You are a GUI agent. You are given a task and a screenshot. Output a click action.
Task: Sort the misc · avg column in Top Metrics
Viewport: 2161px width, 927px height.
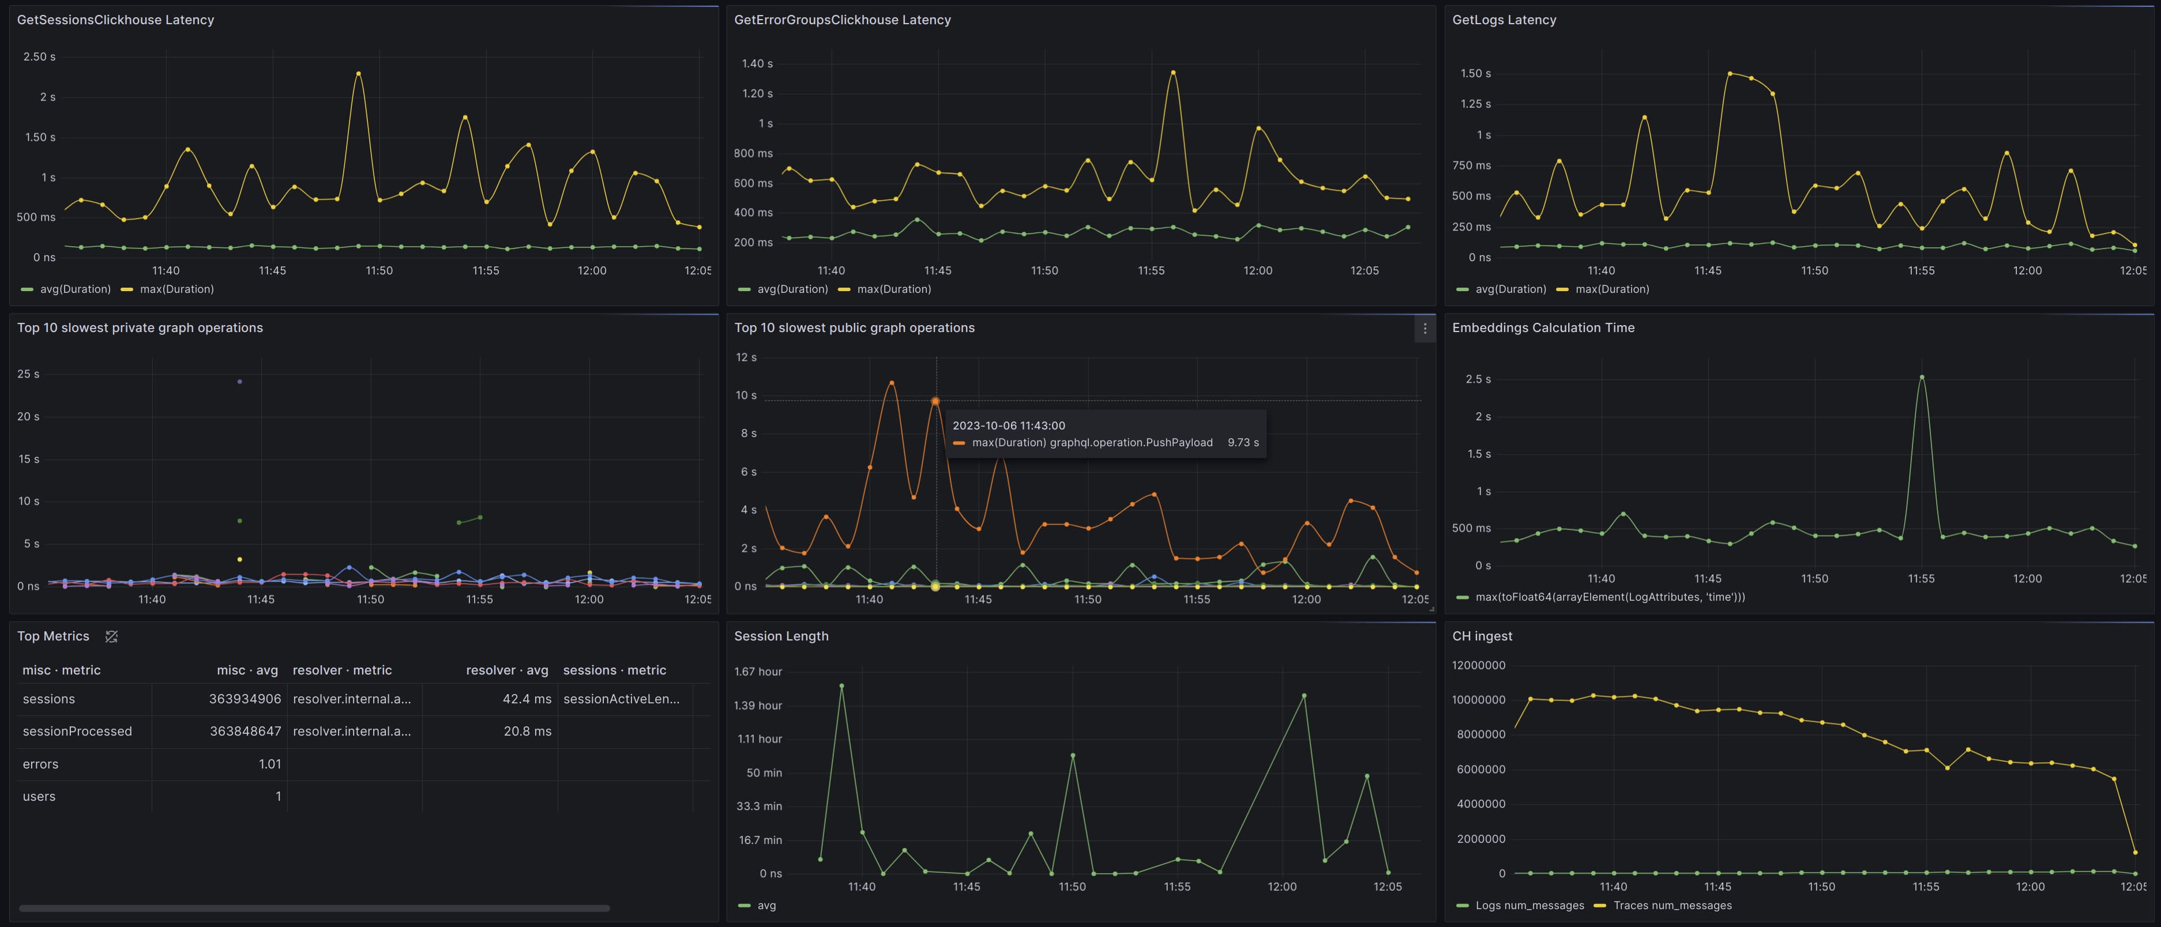(247, 669)
